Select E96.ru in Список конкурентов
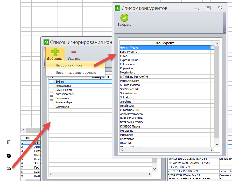The height and width of the screenshot is (181, 232). click(x=167, y=56)
